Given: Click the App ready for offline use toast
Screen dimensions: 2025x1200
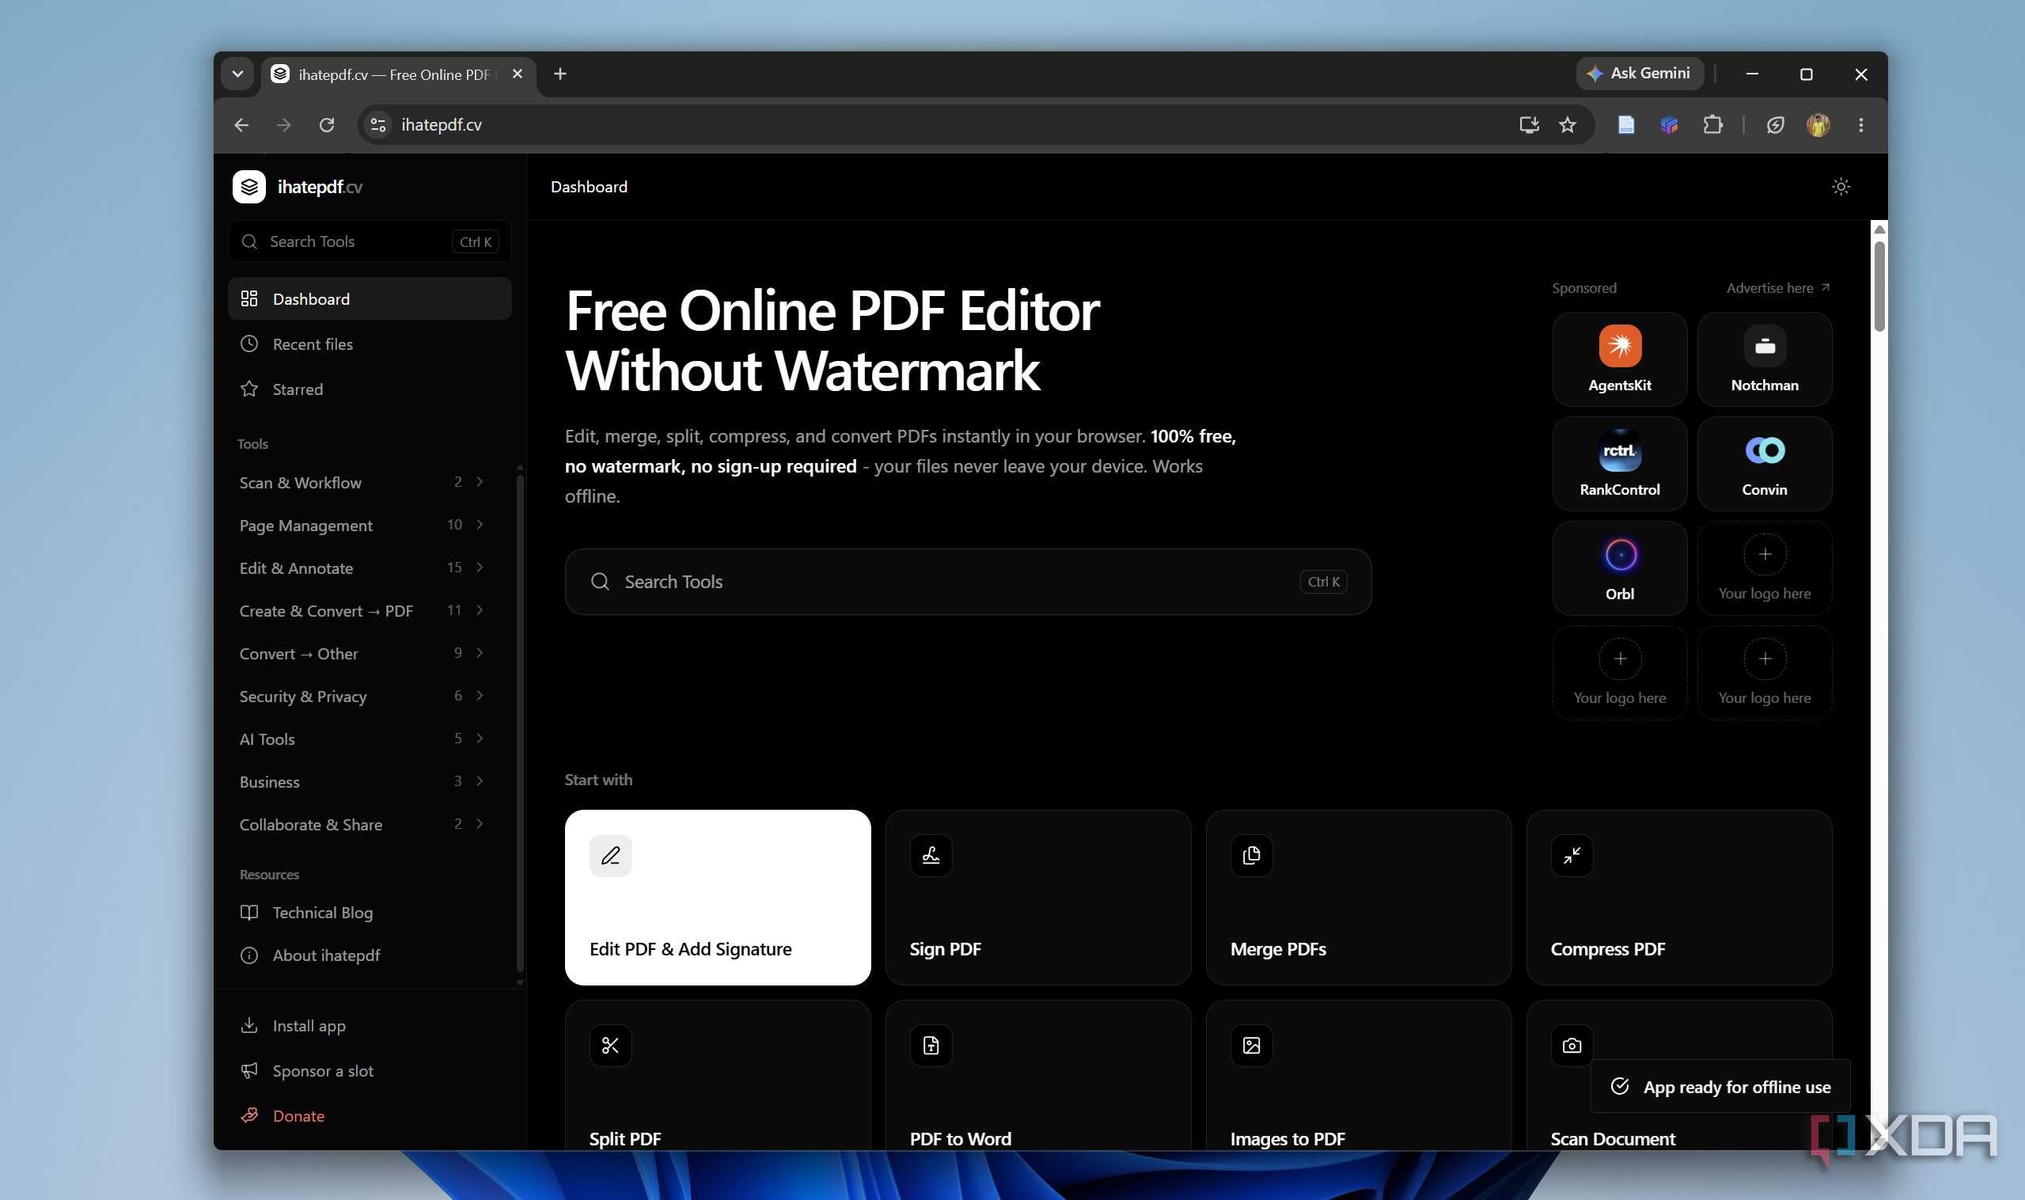Looking at the screenshot, I should (x=1720, y=1087).
